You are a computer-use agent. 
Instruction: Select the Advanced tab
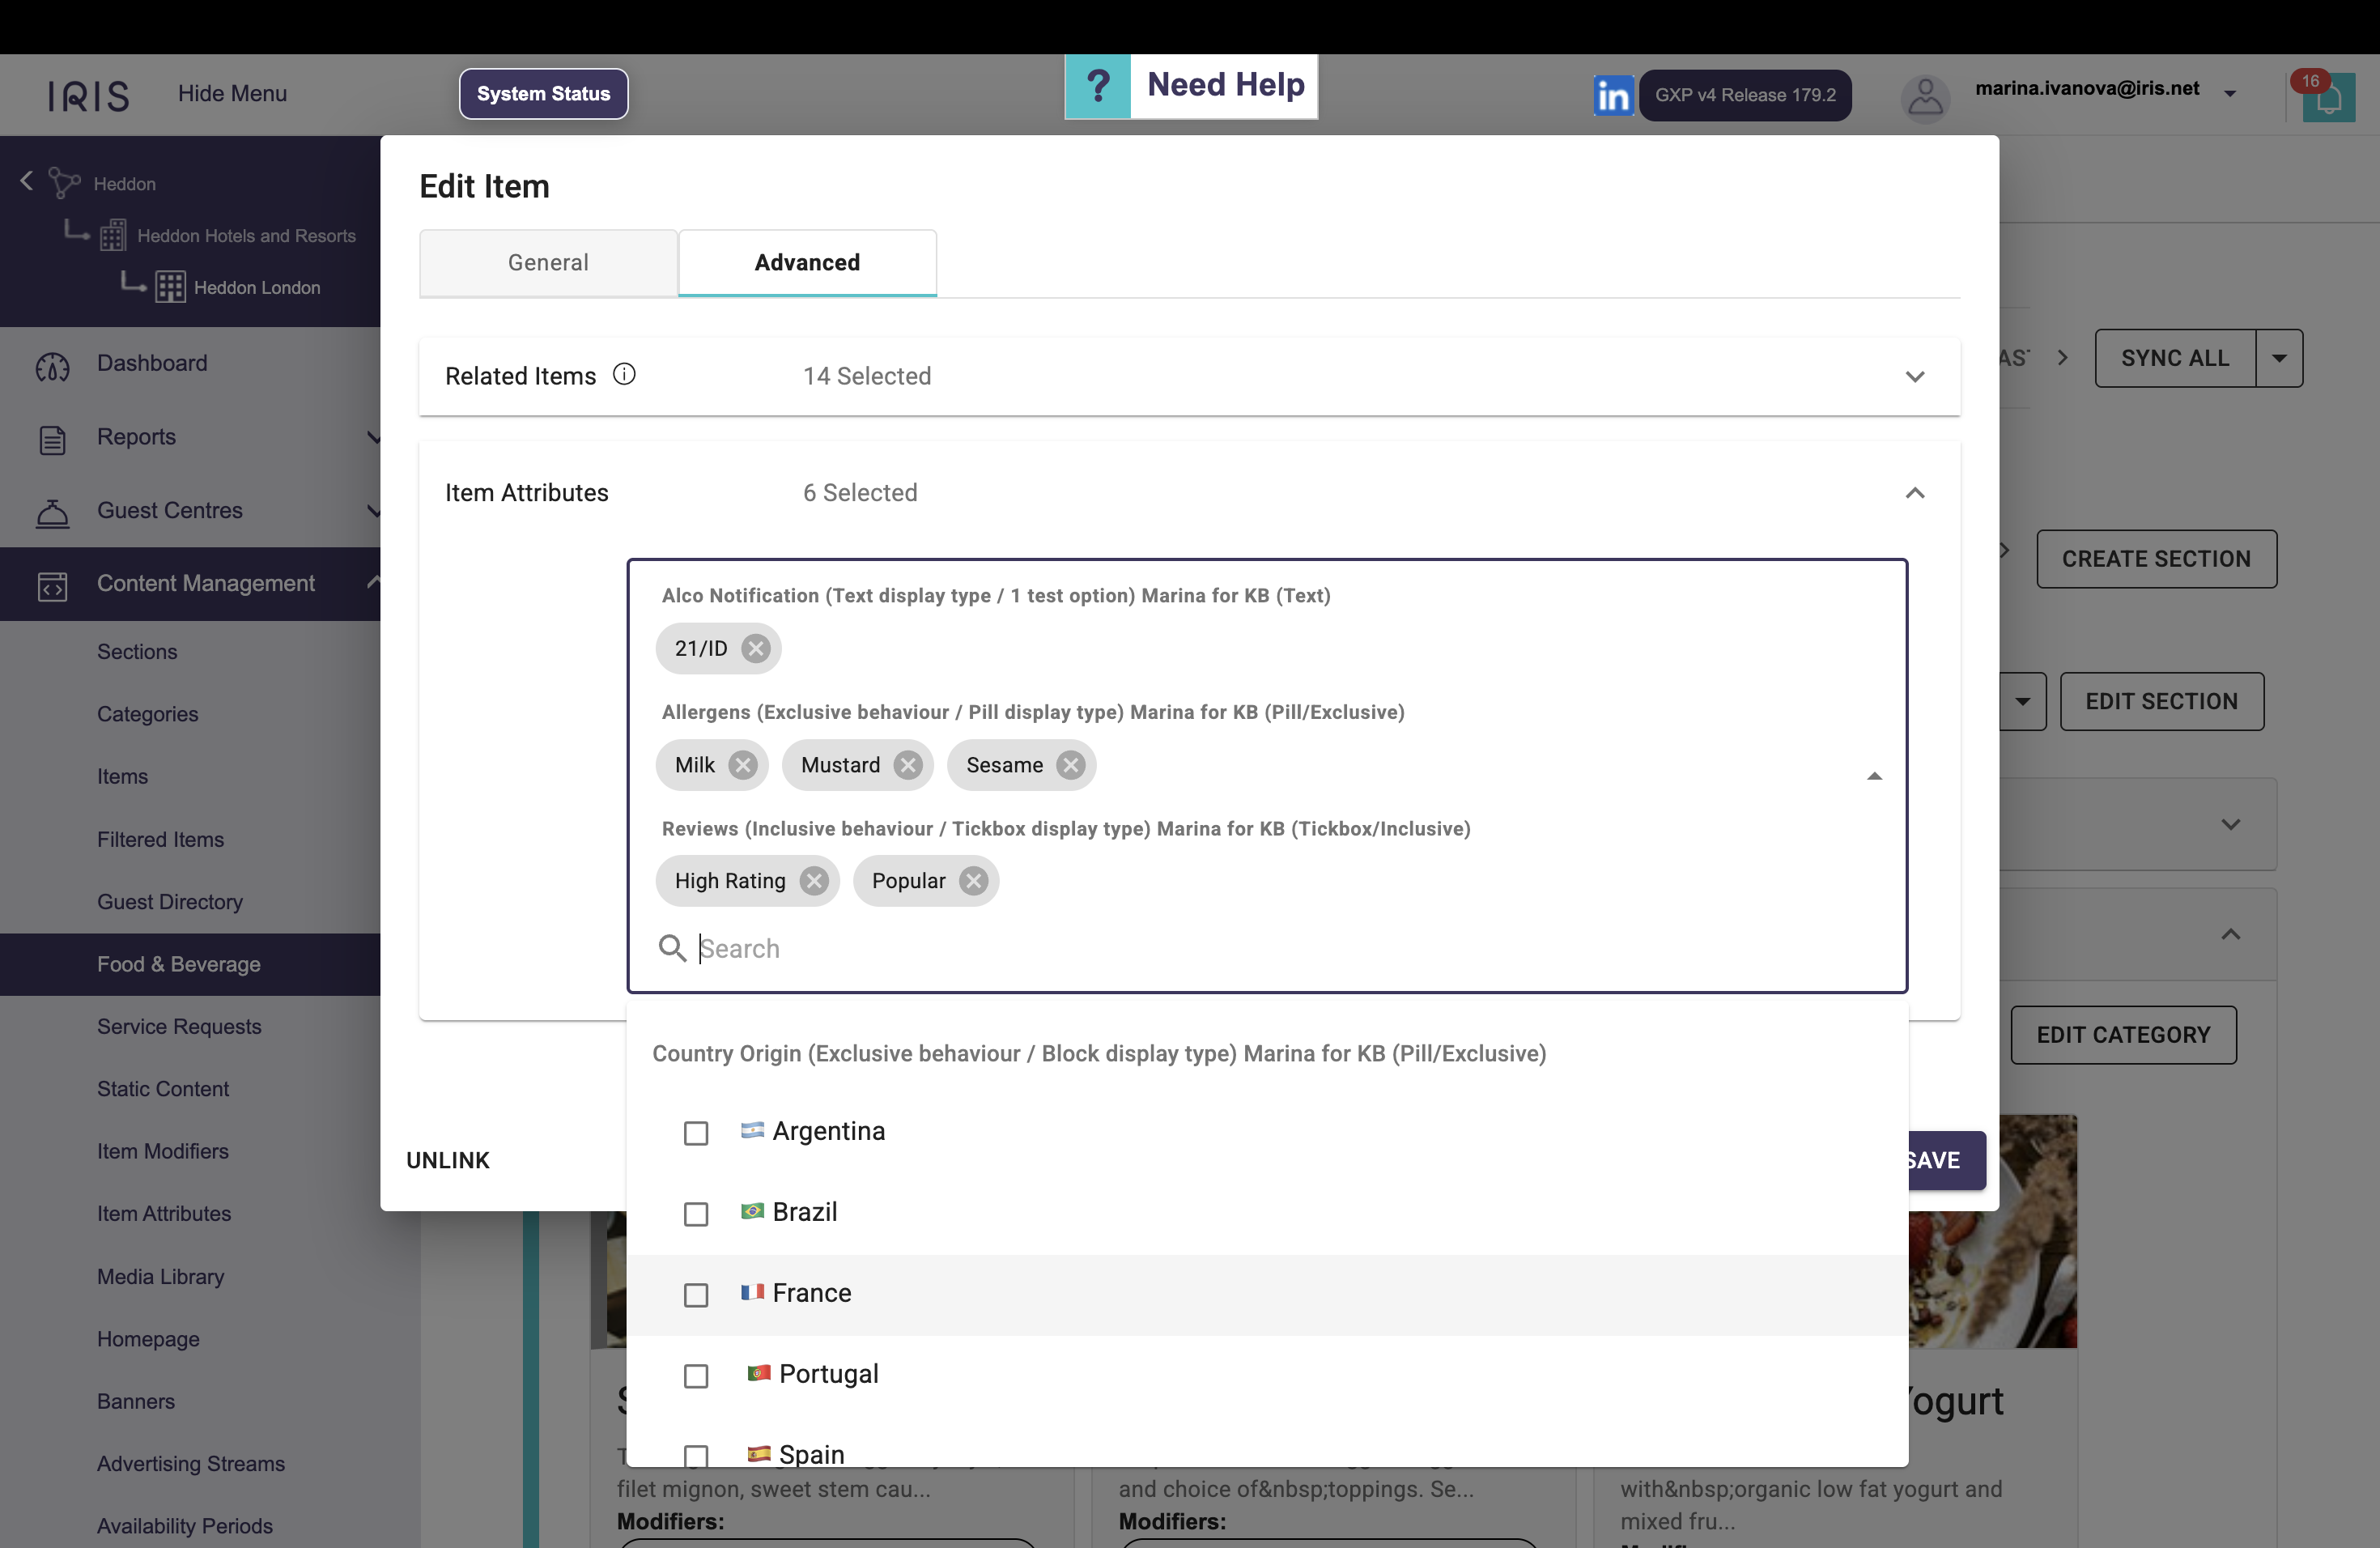807,263
